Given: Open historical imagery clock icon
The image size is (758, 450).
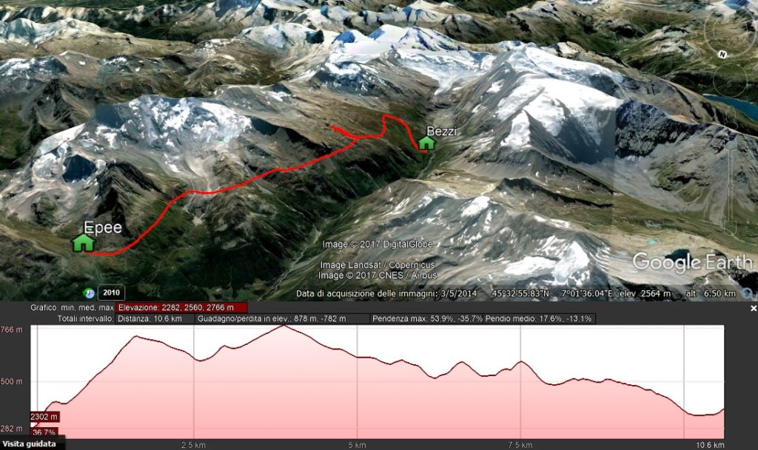Looking at the screenshot, I should point(89,293).
